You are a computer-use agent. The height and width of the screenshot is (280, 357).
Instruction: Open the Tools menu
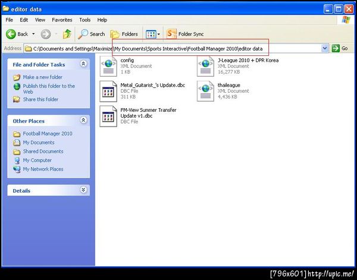[x=85, y=20]
